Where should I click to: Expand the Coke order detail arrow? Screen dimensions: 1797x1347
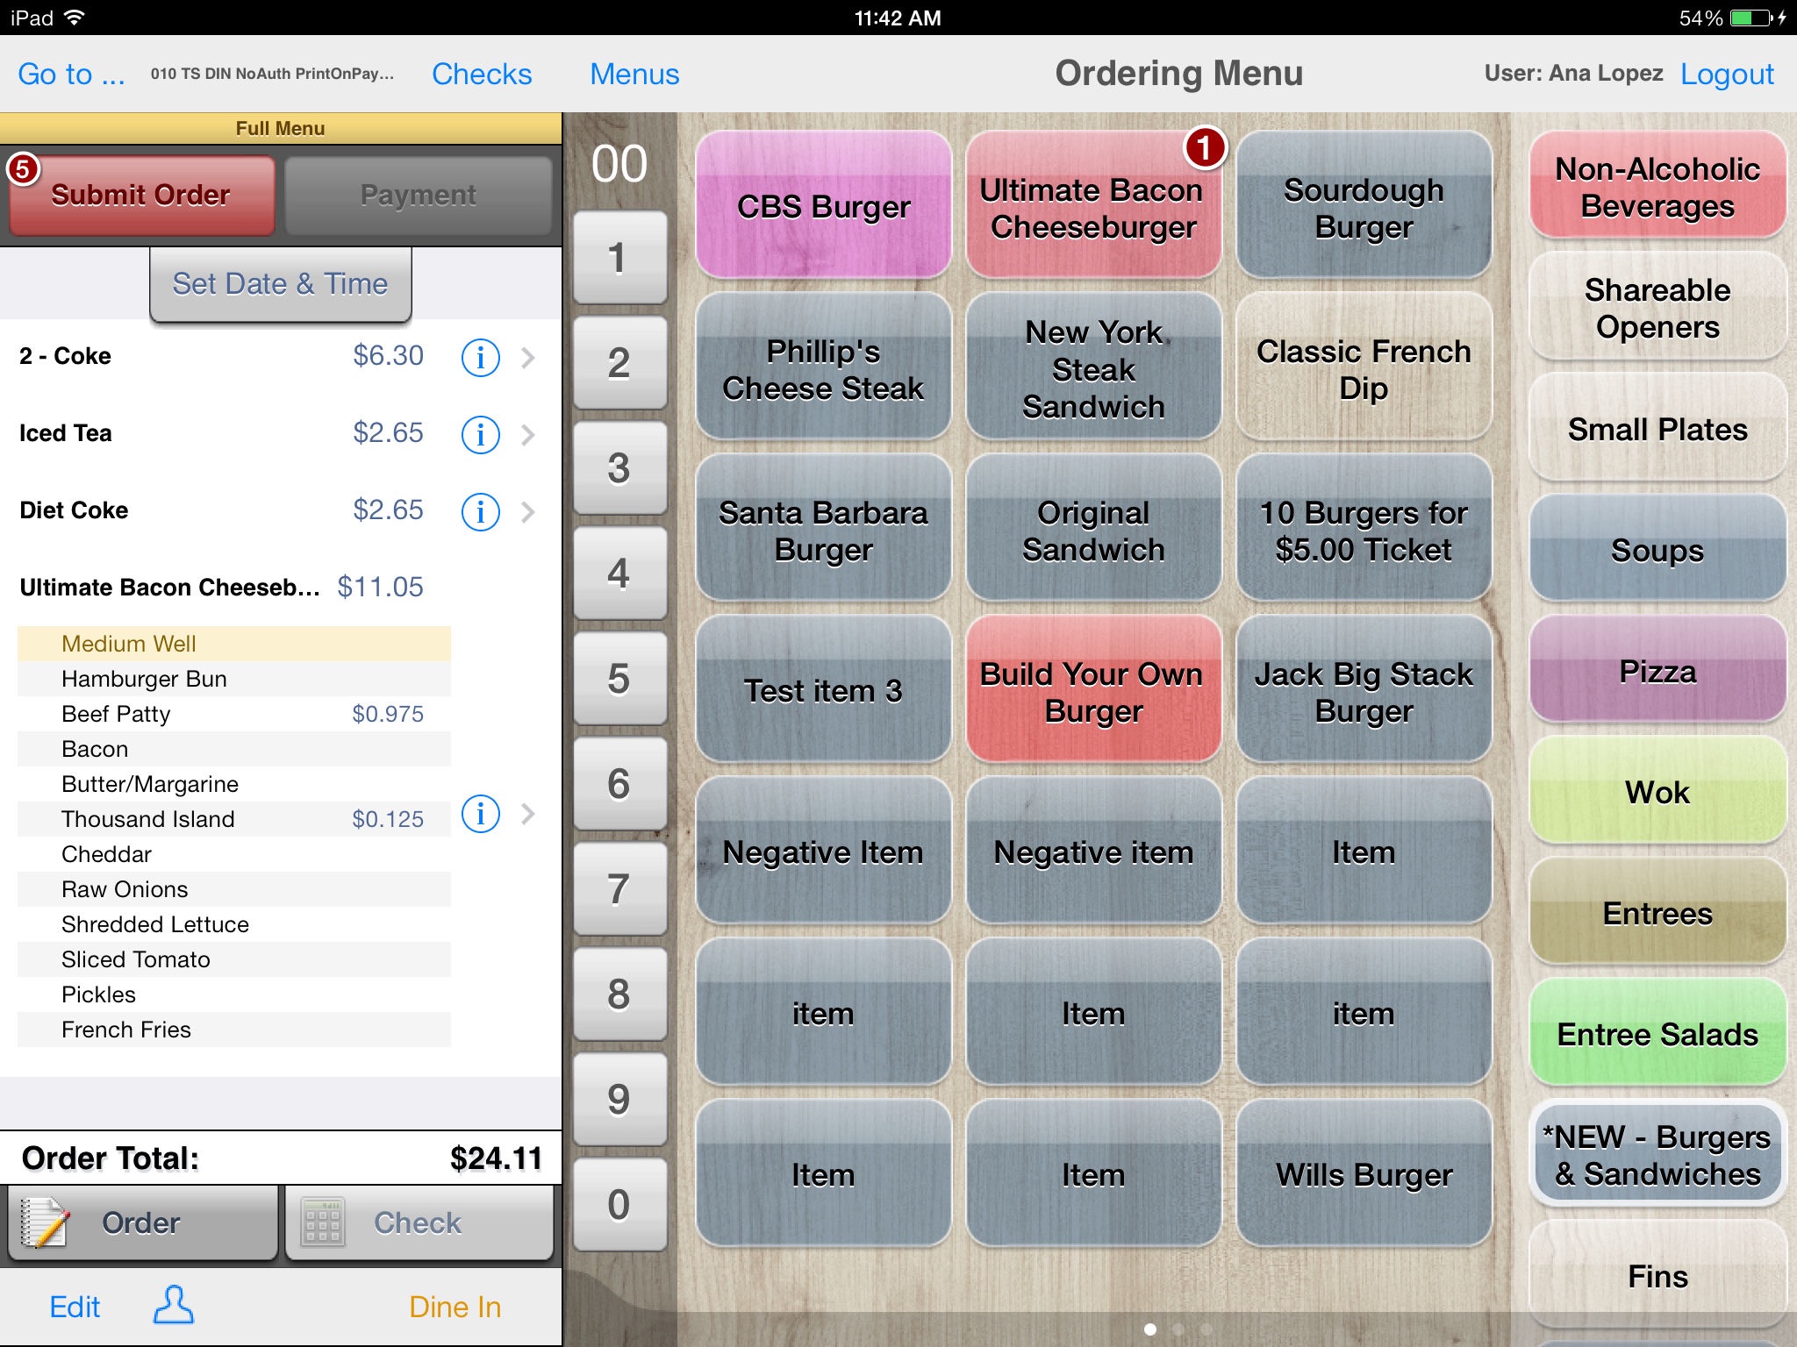point(535,357)
